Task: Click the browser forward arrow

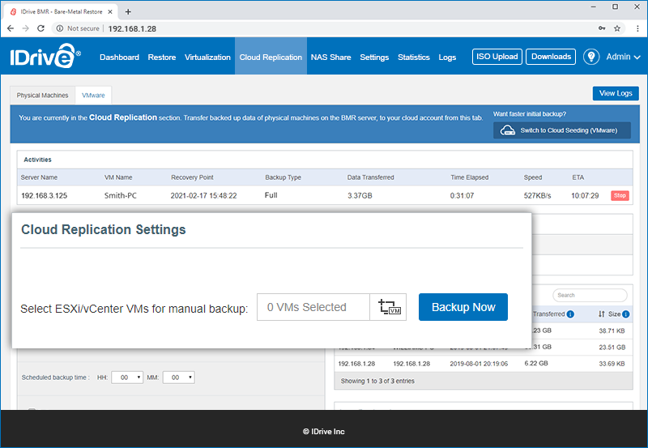Action: (26, 28)
